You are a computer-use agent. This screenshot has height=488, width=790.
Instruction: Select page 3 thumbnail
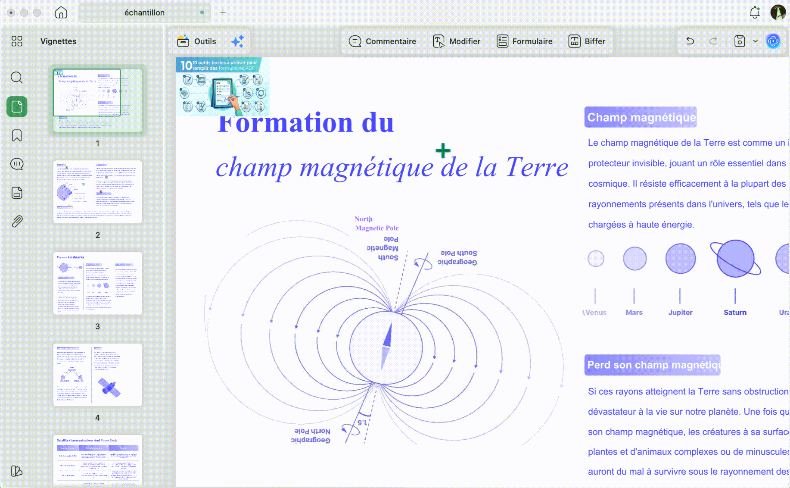[x=98, y=283]
